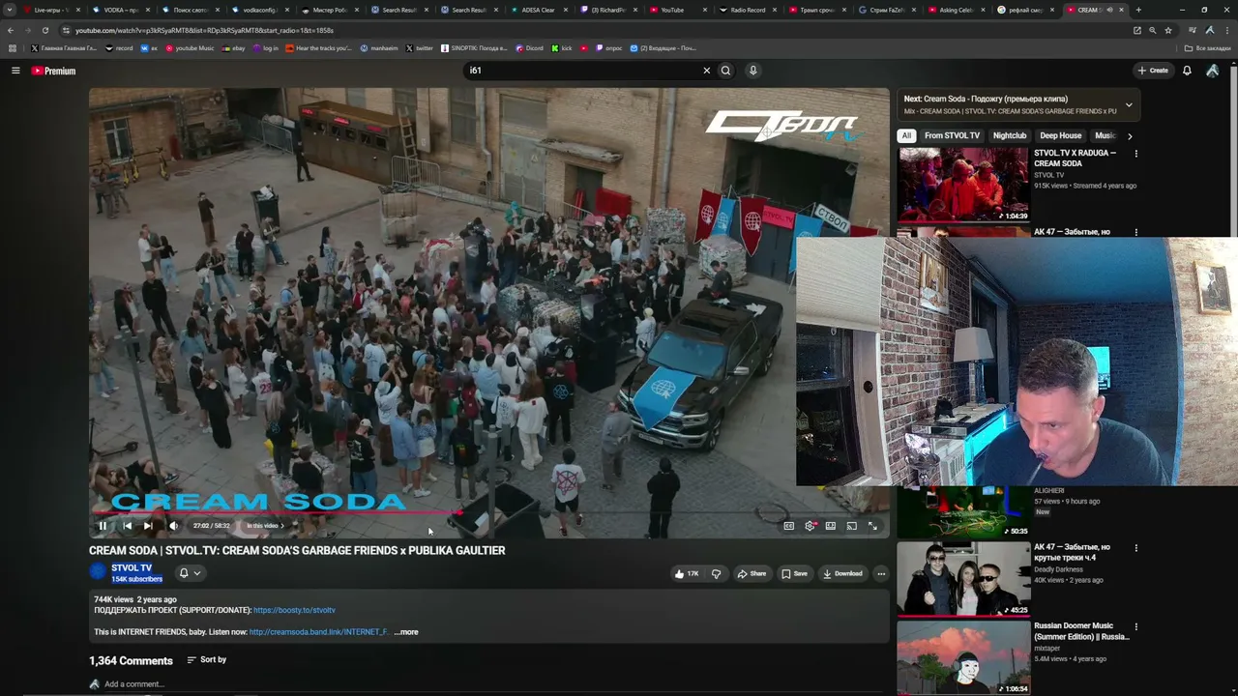This screenshot has height=696, width=1238.
Task: Click the browser address bar URL
Action: [204, 30]
